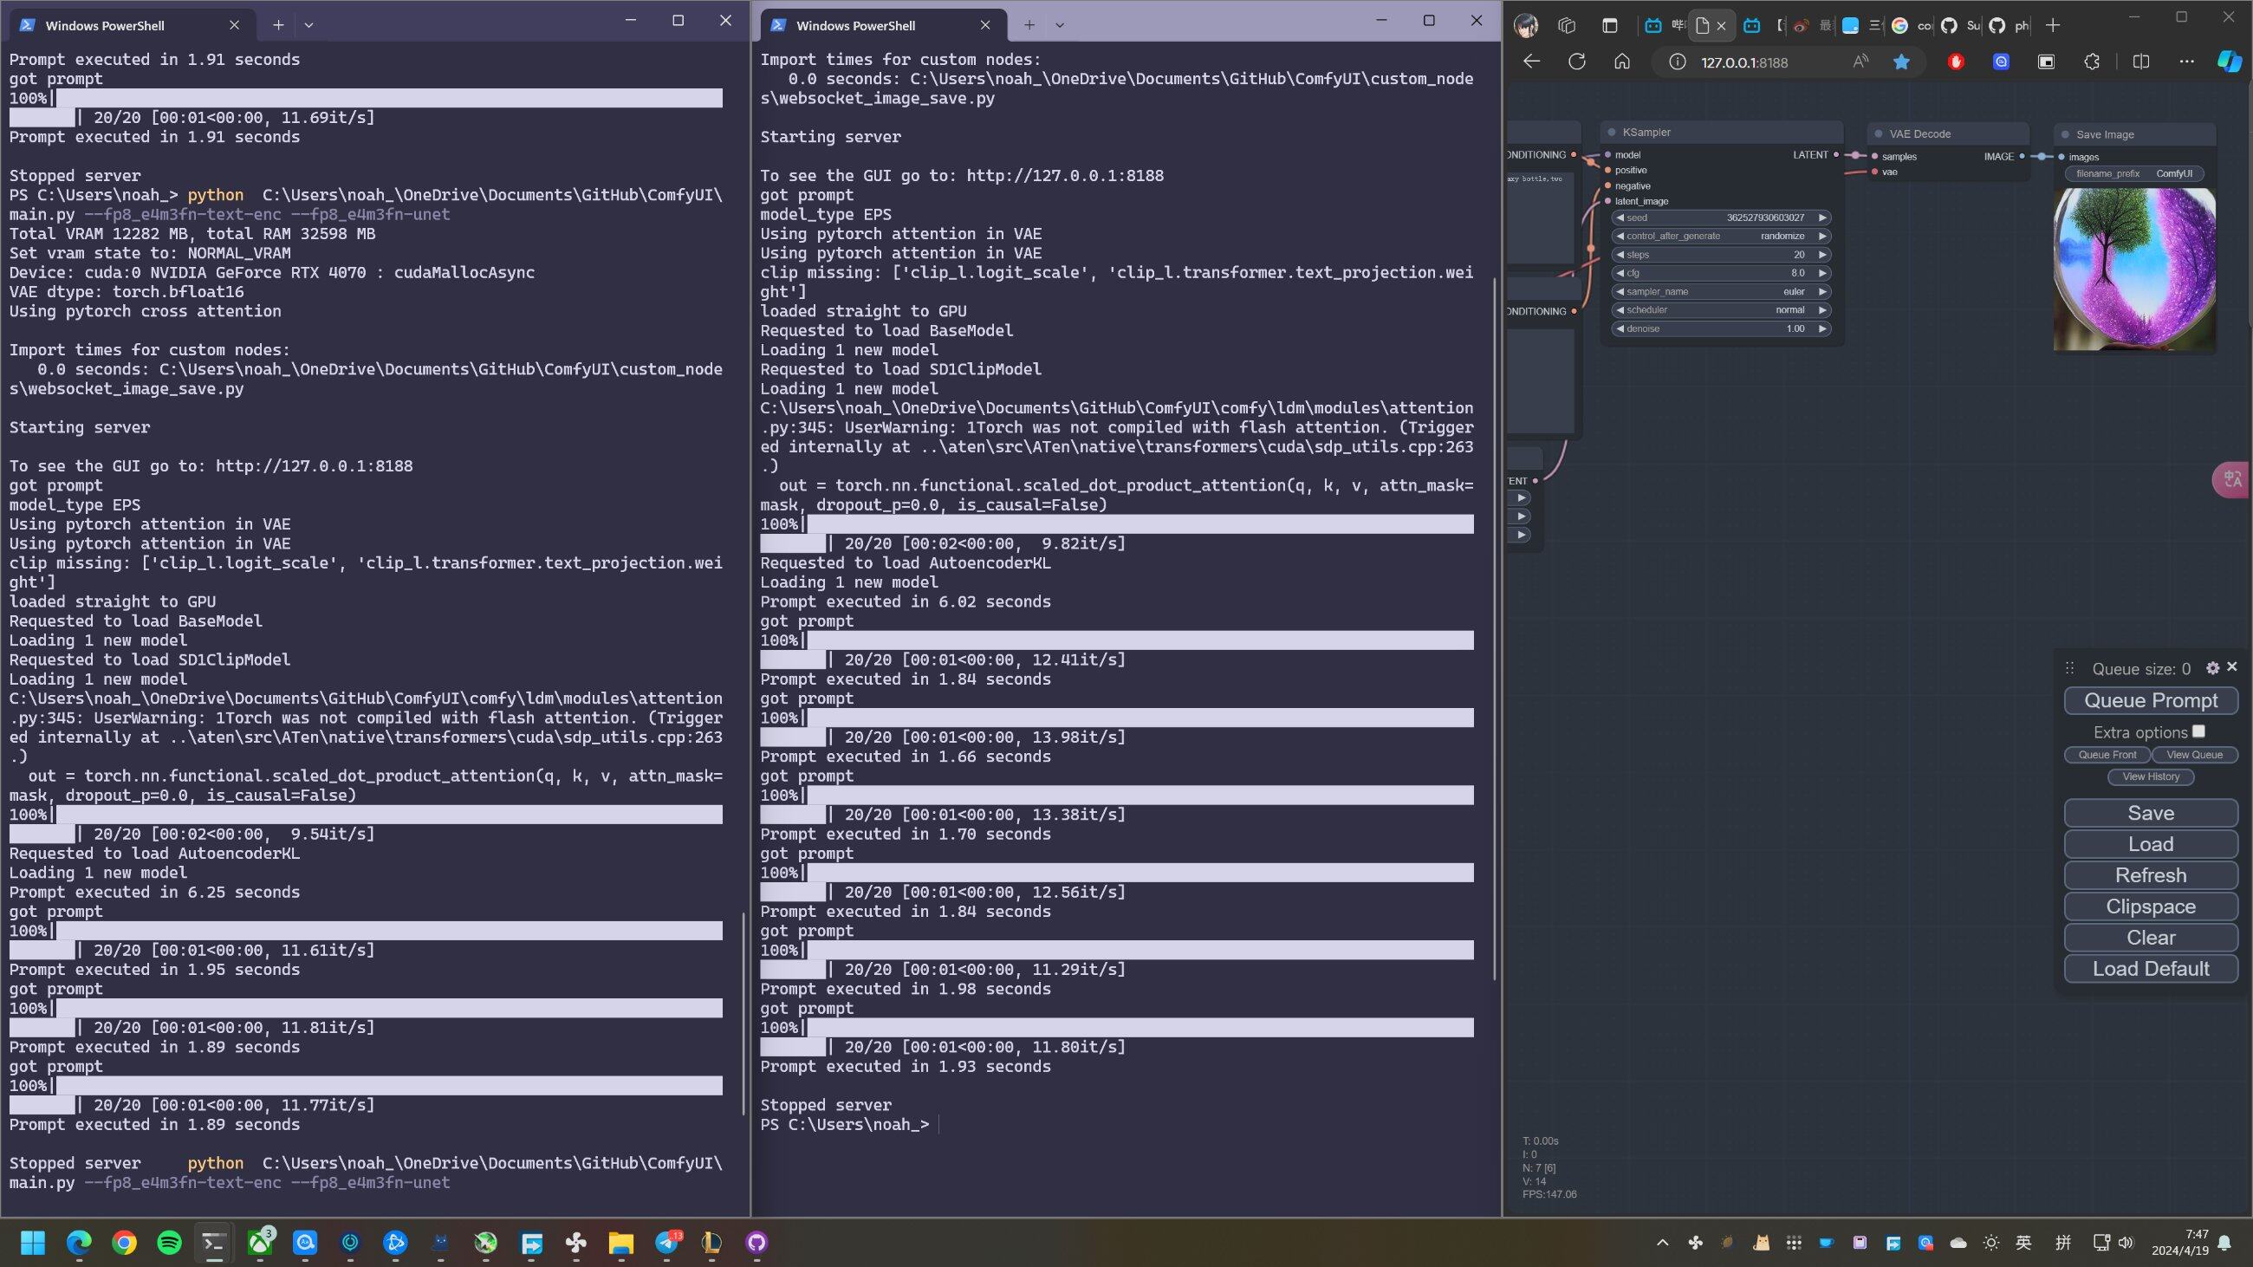The image size is (2253, 1267).
Task: Click the Clipspace button
Action: click(2151, 906)
